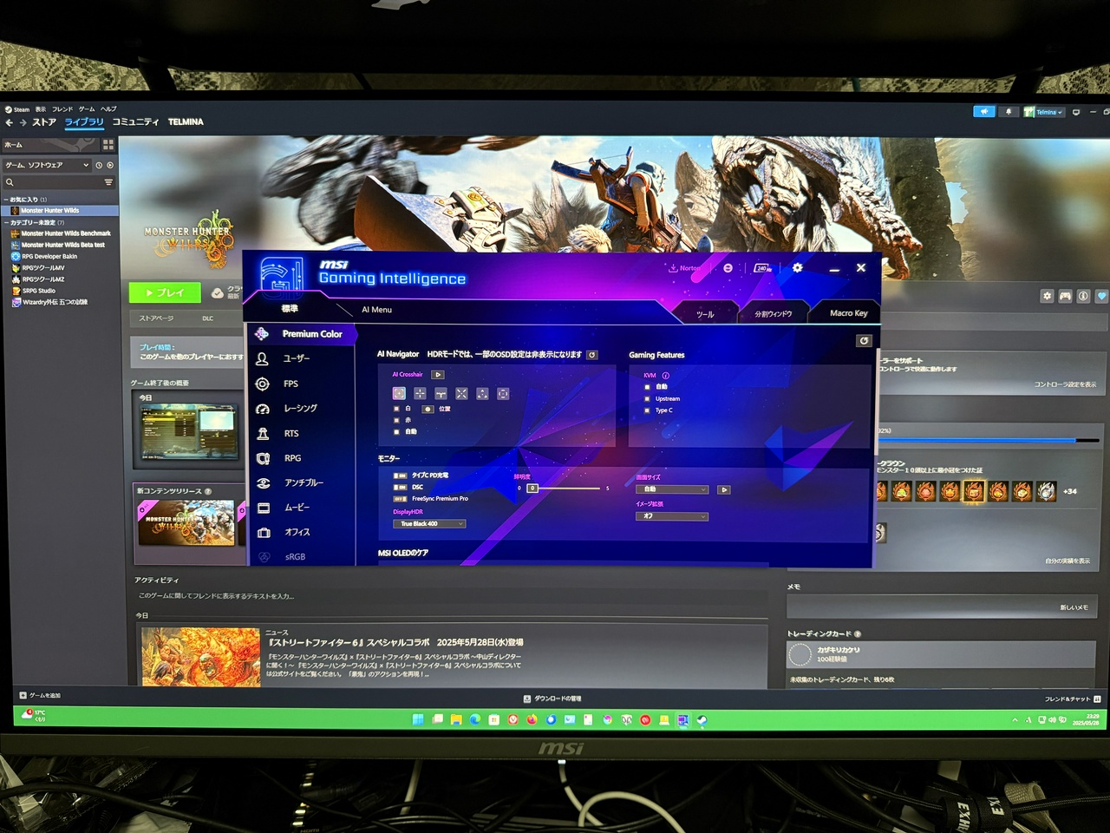Toggle タイプC PD充電 switch
The image size is (1110, 833).
coord(400,476)
